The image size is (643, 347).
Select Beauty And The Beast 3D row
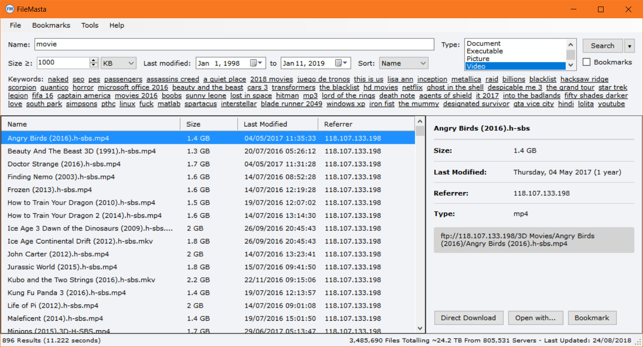pyautogui.click(x=208, y=151)
